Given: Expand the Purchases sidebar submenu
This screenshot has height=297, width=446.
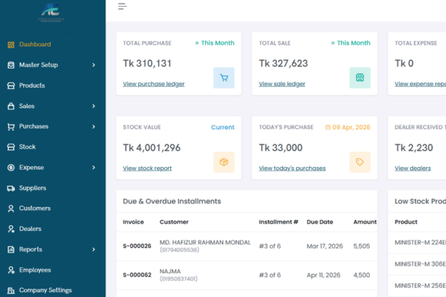Looking at the screenshot, I should tap(93, 127).
